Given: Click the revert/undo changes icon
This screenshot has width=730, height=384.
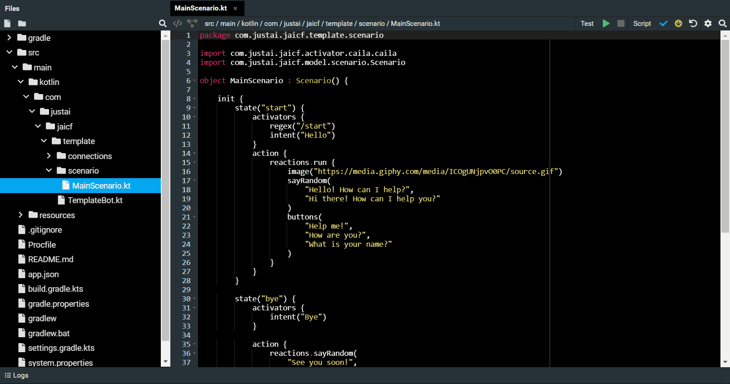Looking at the screenshot, I should [693, 23].
